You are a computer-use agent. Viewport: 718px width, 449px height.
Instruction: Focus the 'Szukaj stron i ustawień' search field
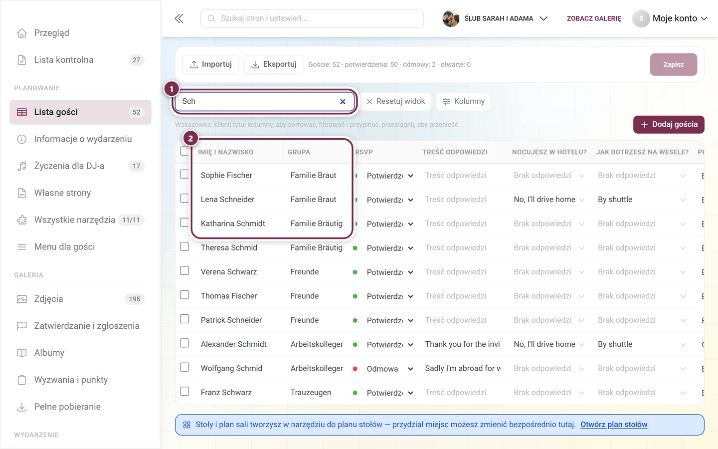tap(312, 18)
